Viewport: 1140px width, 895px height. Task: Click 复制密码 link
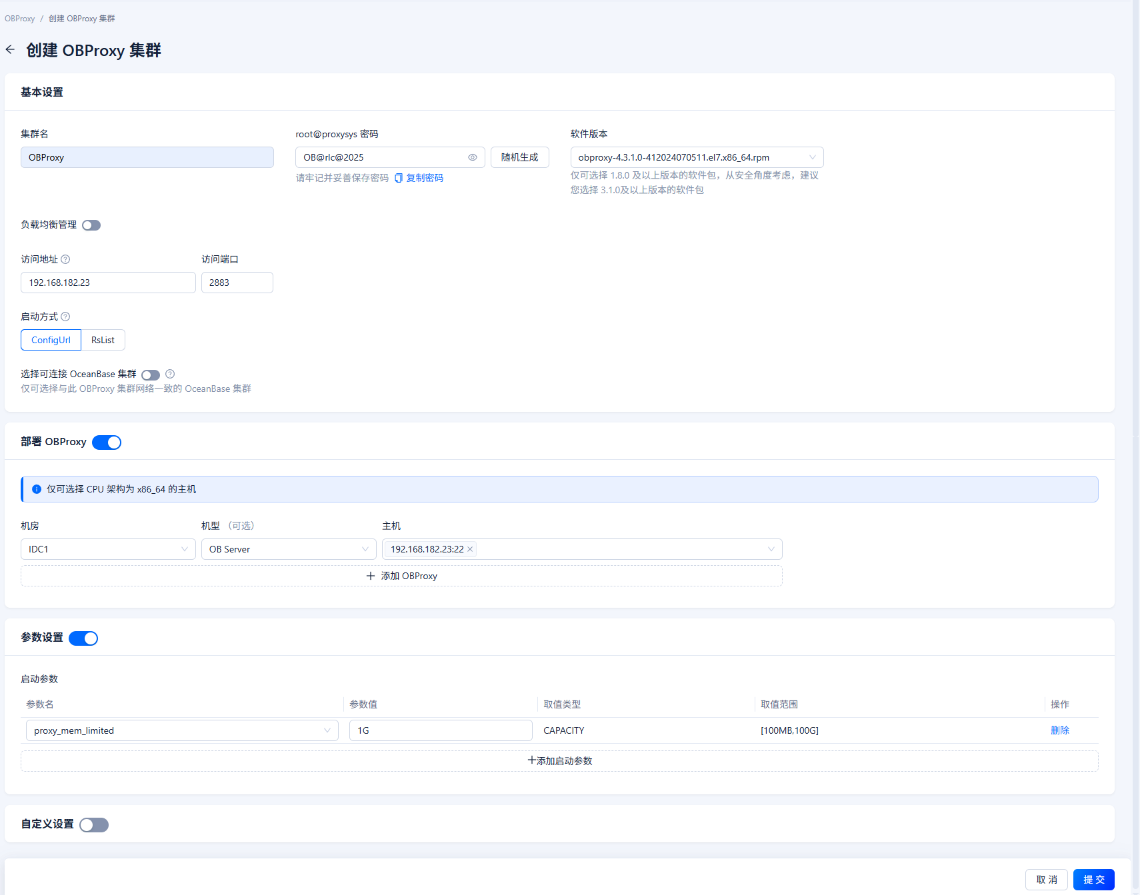[x=425, y=178]
